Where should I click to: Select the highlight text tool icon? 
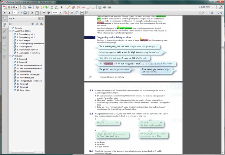pyautogui.click(x=47, y=7)
